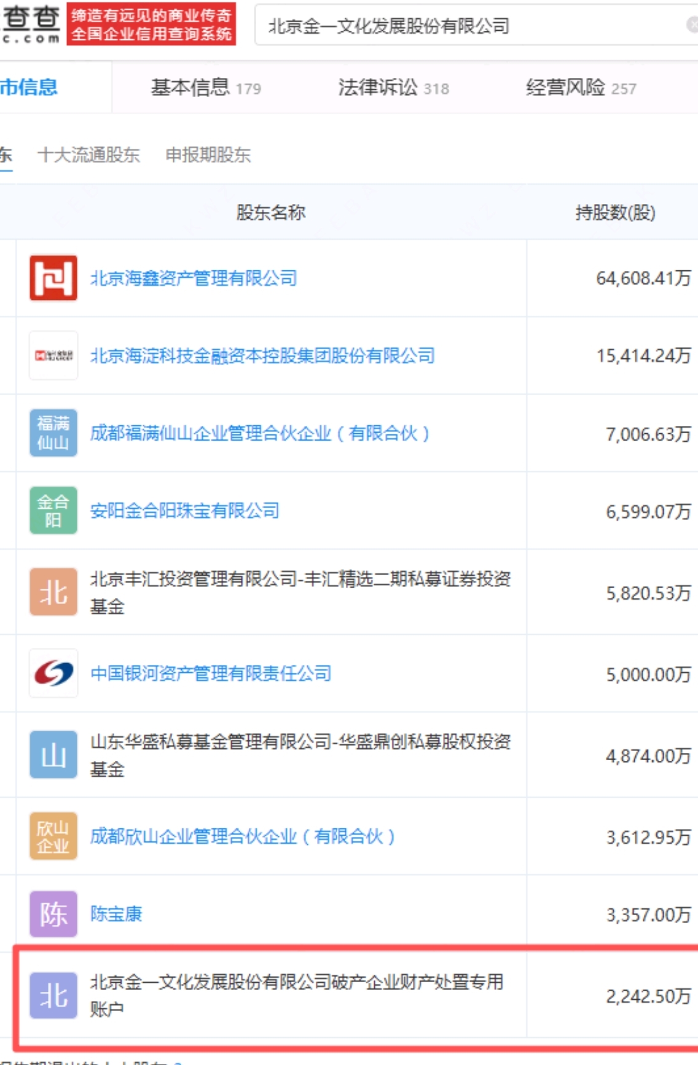The image size is (698, 1065).
Task: Click the 金合阳 green avatar icon
Action: (x=53, y=510)
